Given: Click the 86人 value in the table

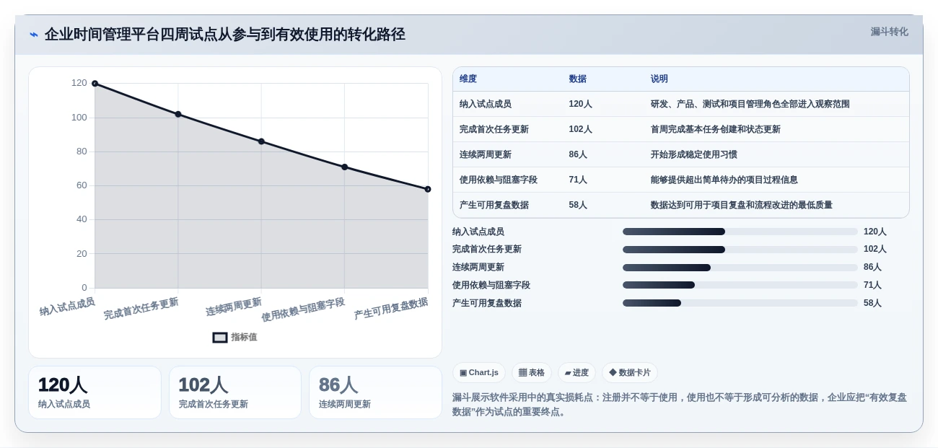Looking at the screenshot, I should 578,154.
